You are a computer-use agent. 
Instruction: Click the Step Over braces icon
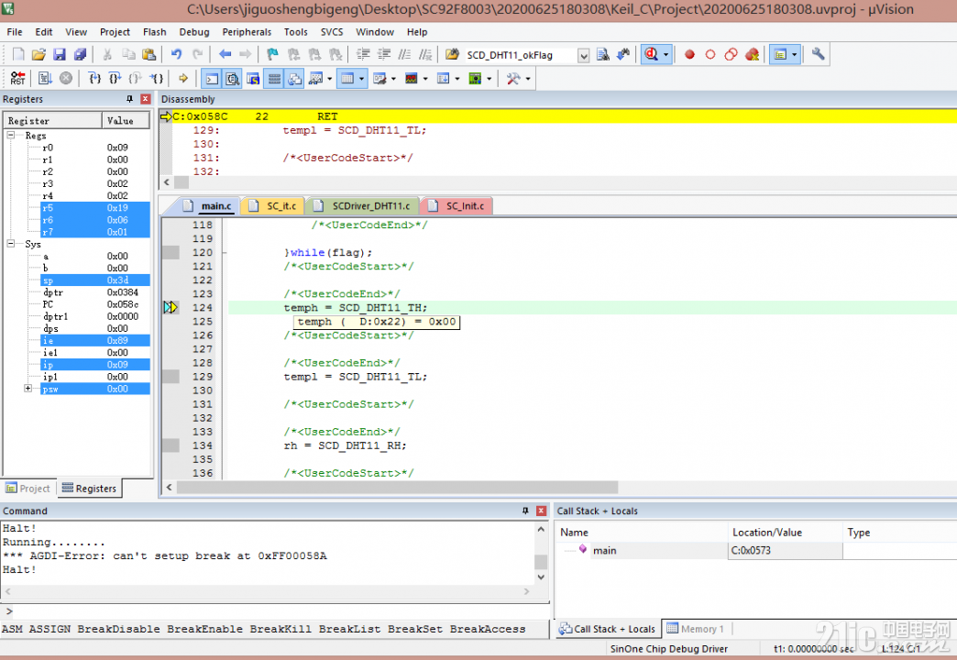[x=115, y=79]
